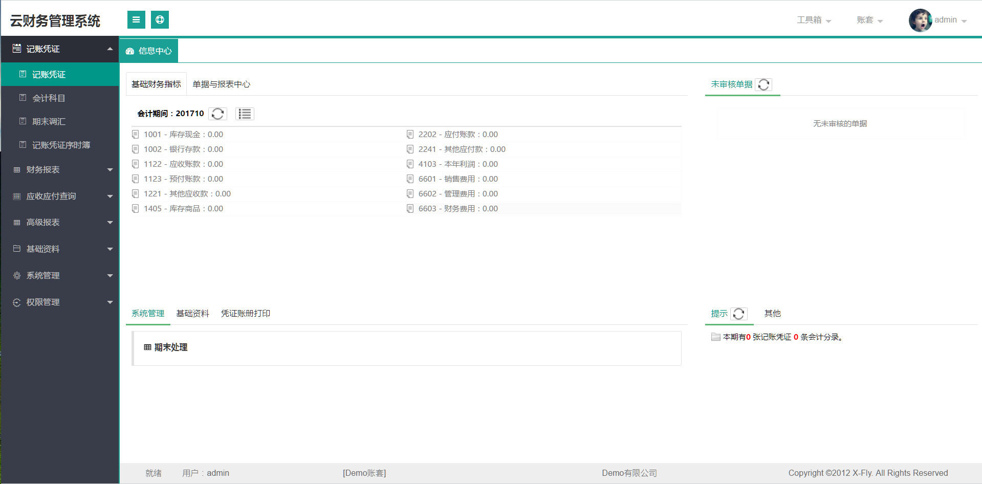
Task: Toggle sidebar with hamburger menu button
Action: pyautogui.click(x=136, y=20)
